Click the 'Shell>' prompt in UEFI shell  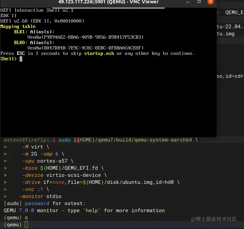(x=8, y=59)
